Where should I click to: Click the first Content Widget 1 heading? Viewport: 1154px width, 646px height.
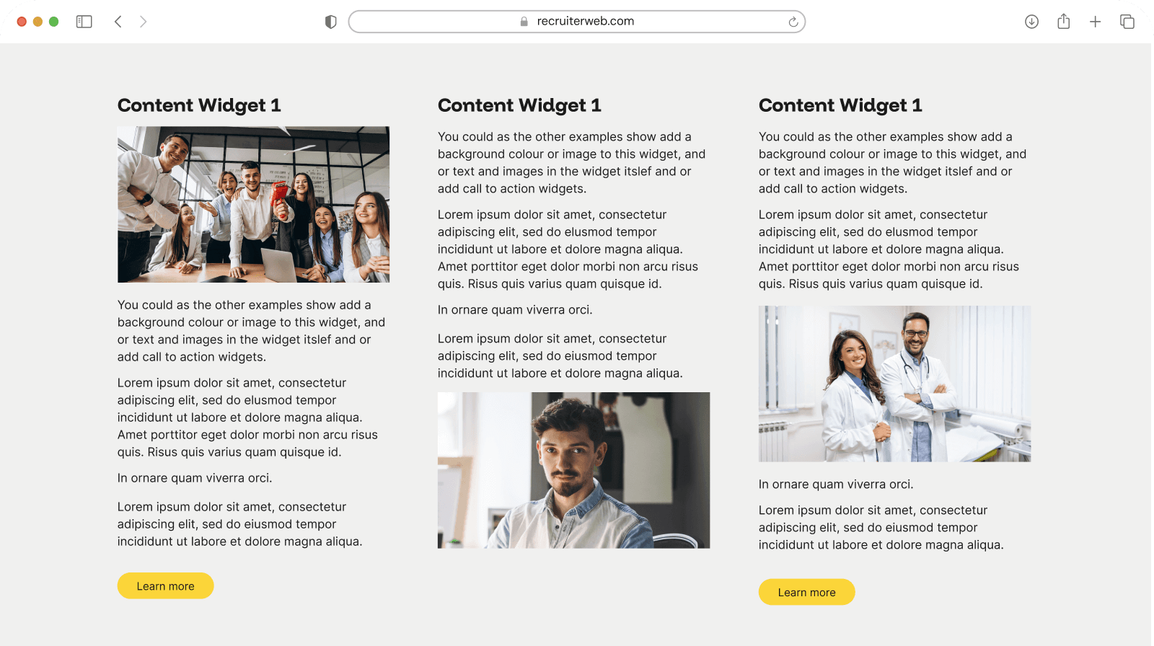[199, 105]
